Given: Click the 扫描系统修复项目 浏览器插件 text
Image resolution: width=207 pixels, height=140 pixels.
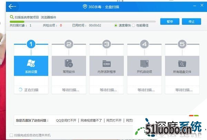Looking at the screenshot, I should 35,17.
